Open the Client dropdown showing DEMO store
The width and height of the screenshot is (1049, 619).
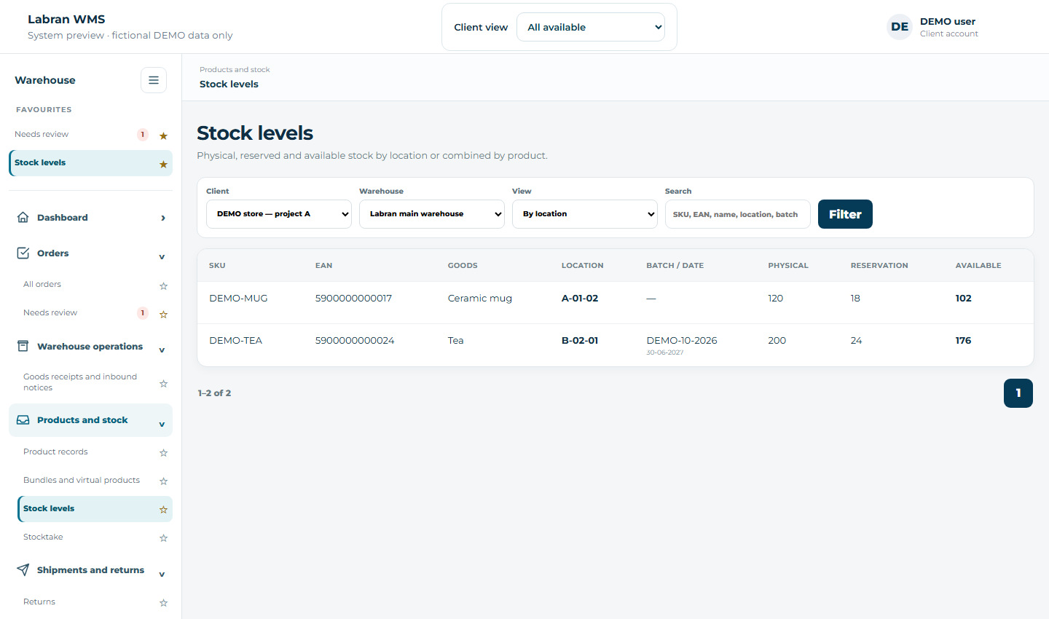point(279,214)
